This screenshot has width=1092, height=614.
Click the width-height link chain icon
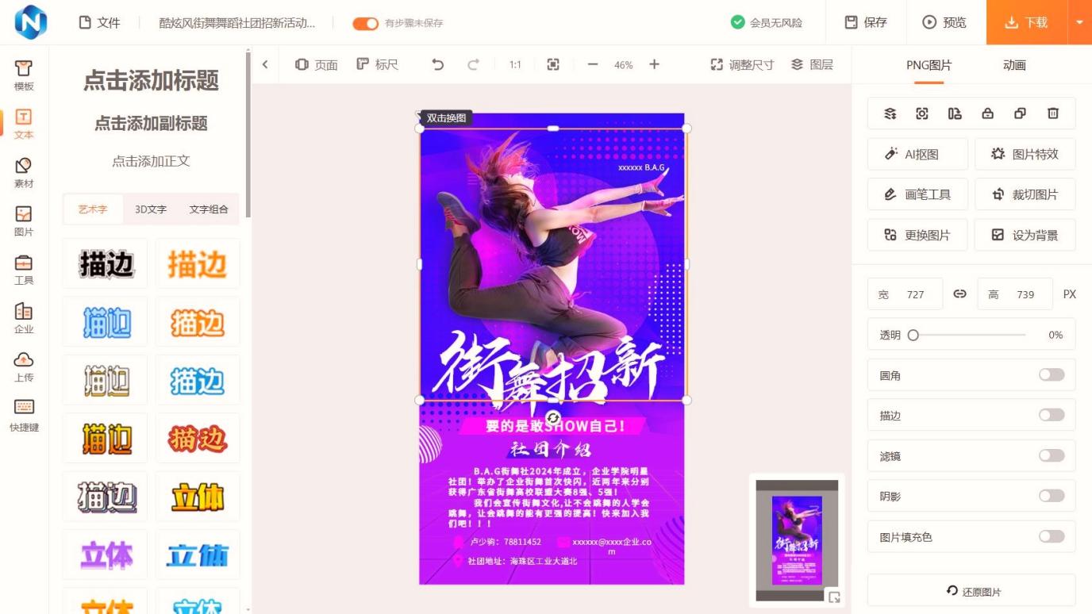[959, 294]
